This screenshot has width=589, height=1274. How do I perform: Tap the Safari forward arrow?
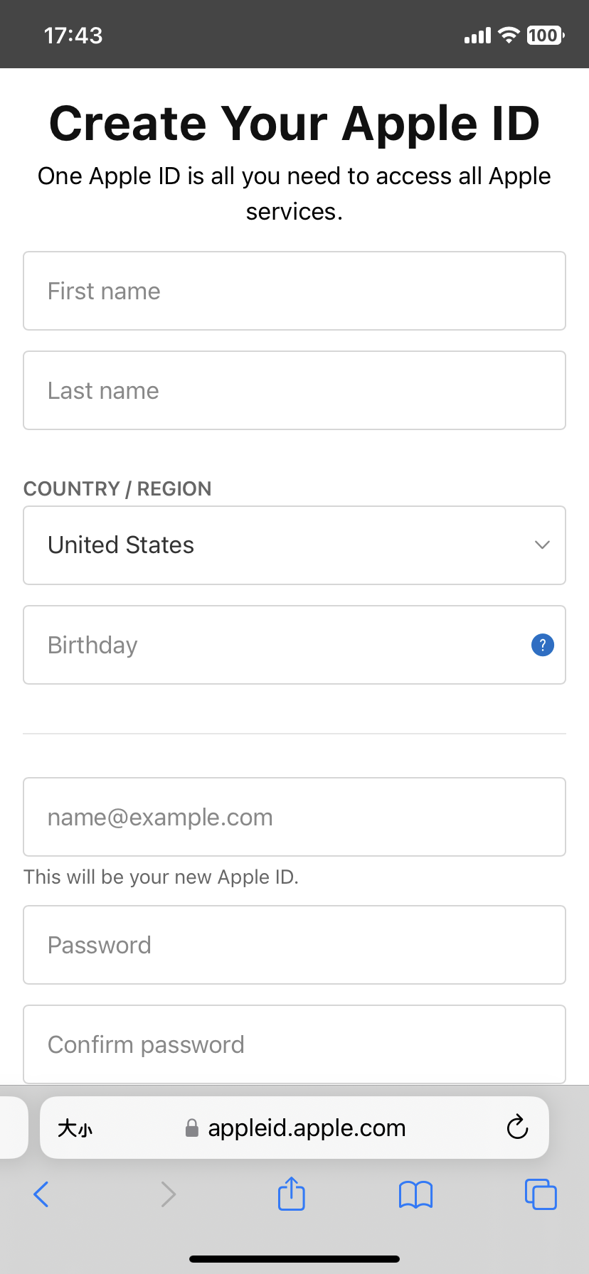168,1194
